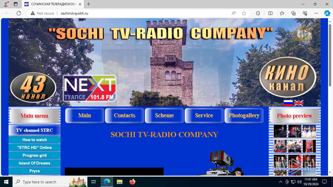
Task: Open Edge Settings and more menu
Action: [x=316, y=13]
